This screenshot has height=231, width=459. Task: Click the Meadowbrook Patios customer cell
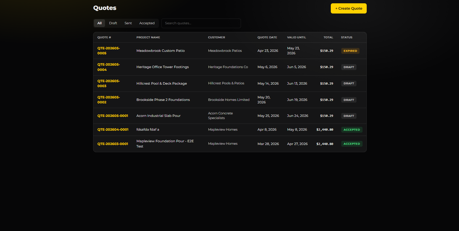225,51
